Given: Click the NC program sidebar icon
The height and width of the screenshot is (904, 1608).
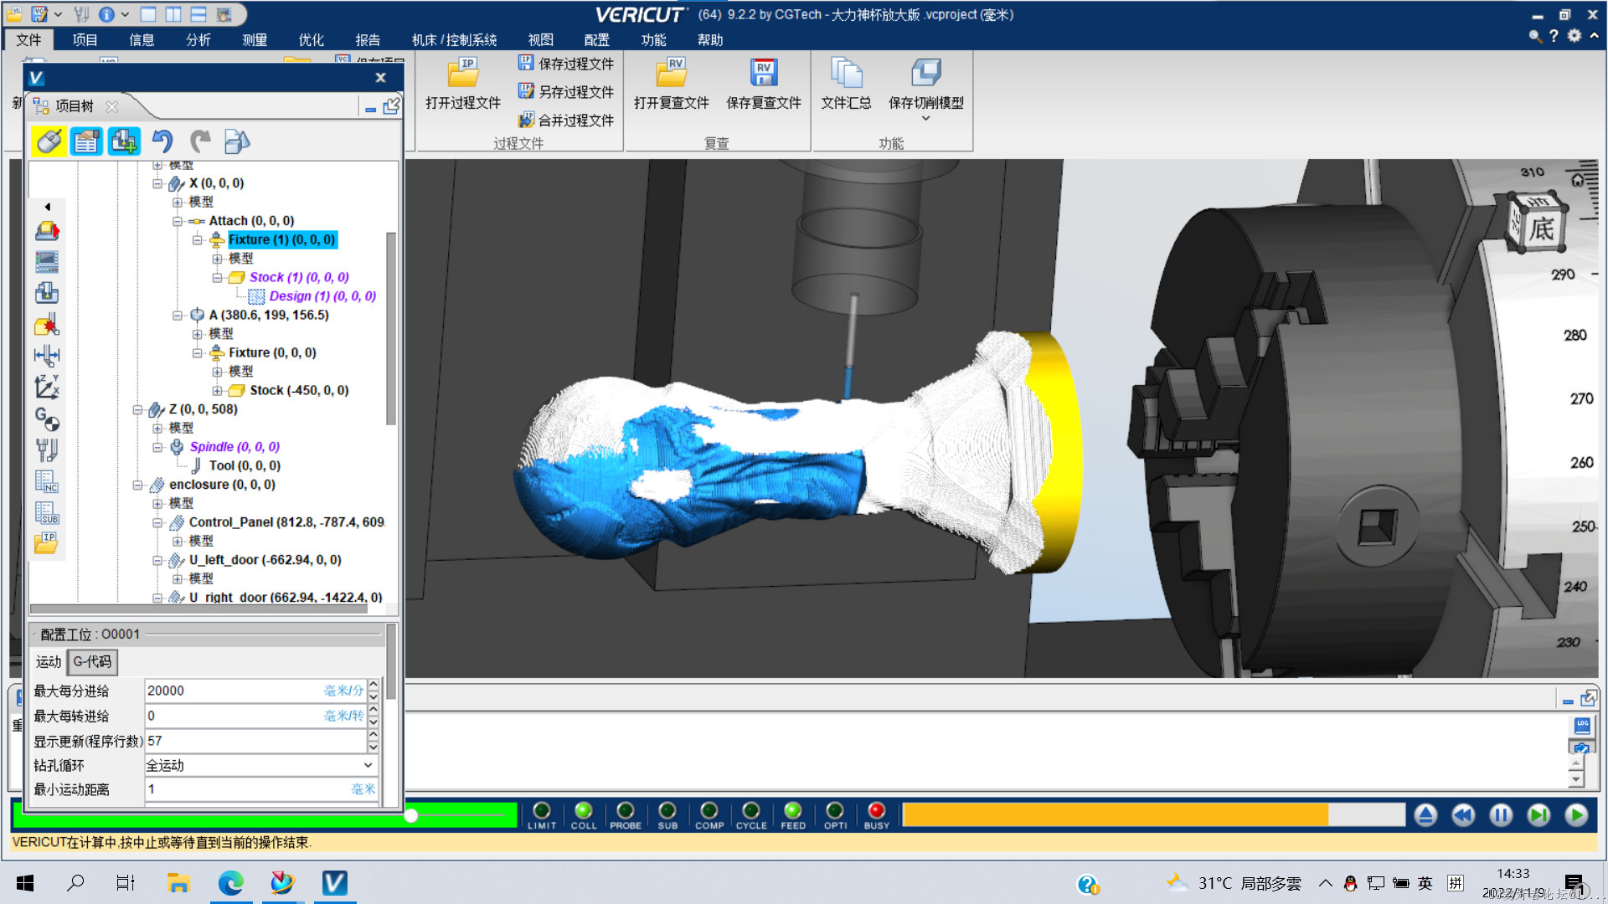Looking at the screenshot, I should (x=47, y=481).
